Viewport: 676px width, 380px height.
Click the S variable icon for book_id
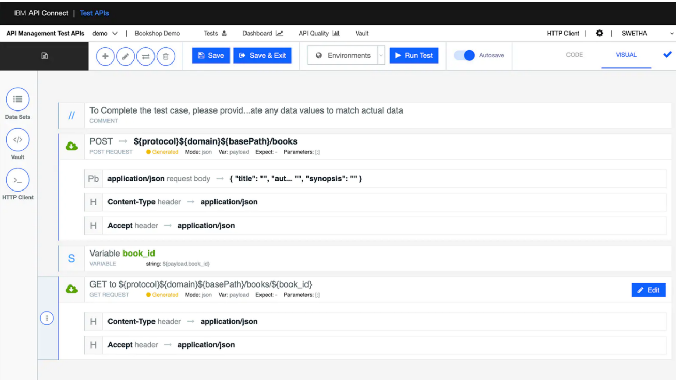click(x=71, y=258)
